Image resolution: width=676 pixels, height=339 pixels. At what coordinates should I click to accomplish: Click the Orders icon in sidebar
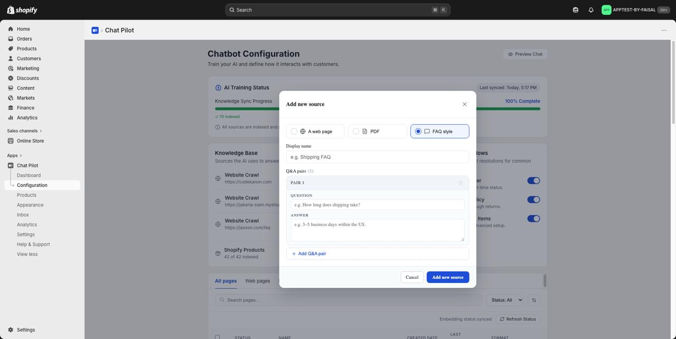(11, 39)
